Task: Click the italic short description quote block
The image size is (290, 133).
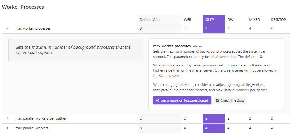Action: click(x=76, y=50)
